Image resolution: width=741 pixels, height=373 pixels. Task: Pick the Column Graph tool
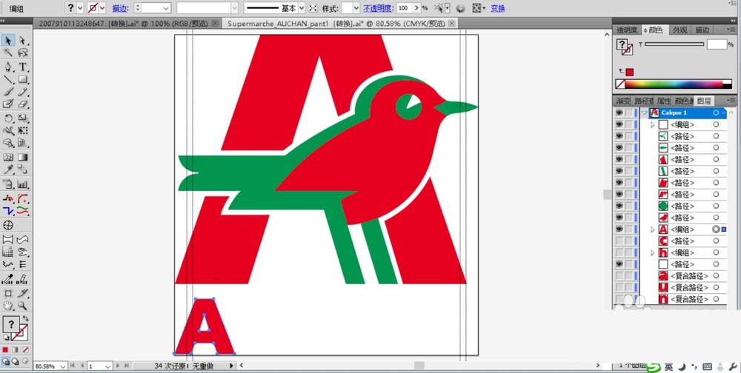(23, 184)
